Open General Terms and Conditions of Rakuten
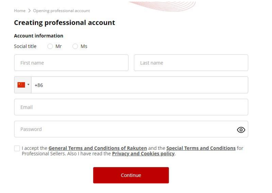 (x=98, y=148)
